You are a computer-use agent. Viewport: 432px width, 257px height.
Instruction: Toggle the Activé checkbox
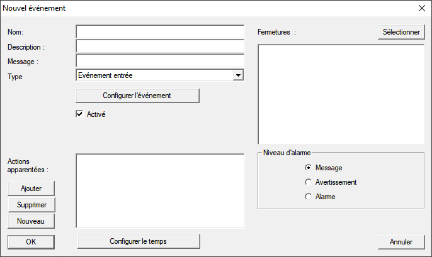pos(79,114)
